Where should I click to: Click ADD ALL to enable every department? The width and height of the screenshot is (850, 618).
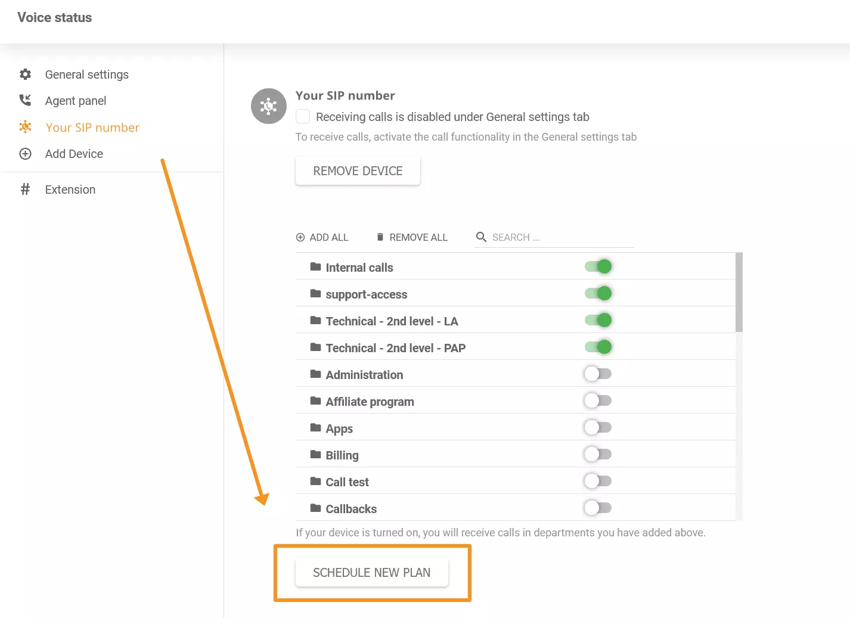tap(322, 237)
